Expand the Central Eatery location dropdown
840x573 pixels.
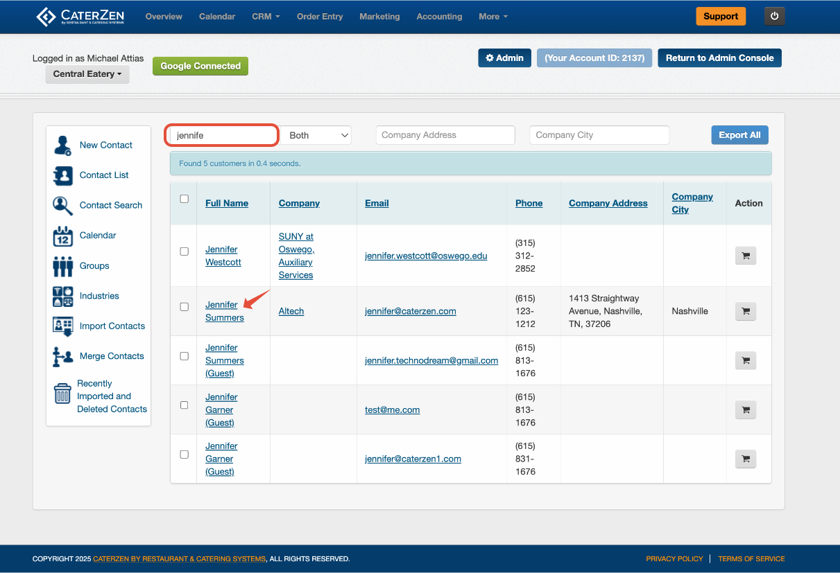click(87, 74)
